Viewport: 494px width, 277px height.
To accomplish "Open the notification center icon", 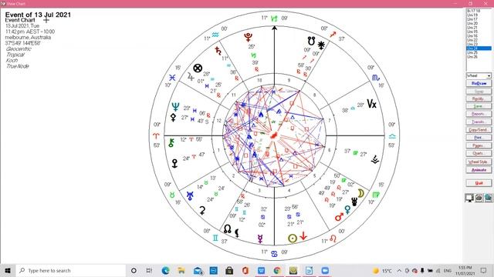I will [484, 270].
